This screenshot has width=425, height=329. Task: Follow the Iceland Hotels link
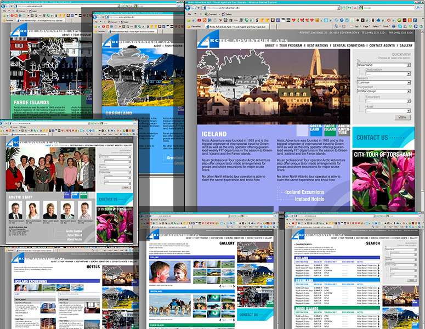coord(309,199)
